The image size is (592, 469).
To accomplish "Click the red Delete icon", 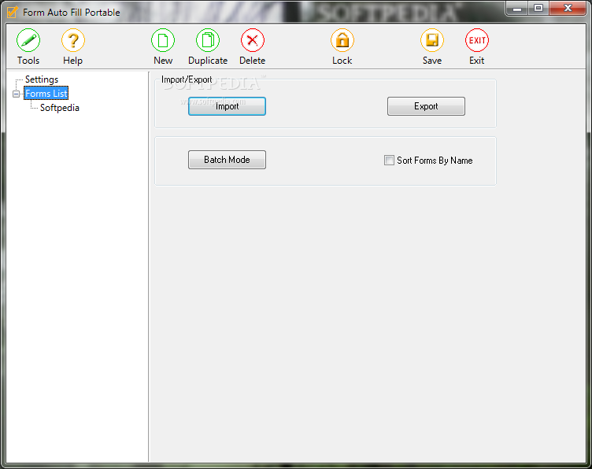I will pos(253,40).
